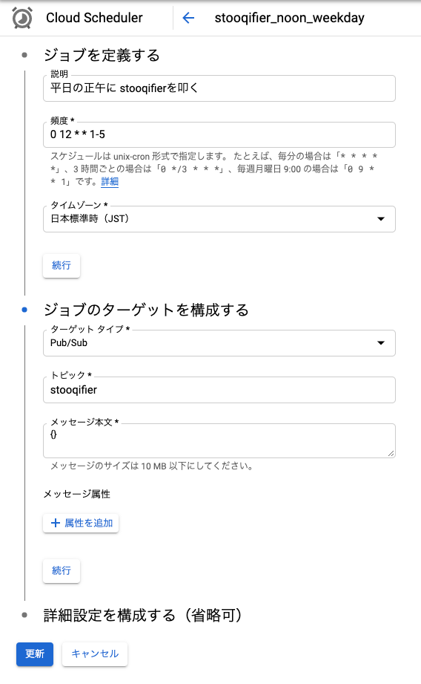Click the plus icon beside 属性を追加
The width and height of the screenshot is (421, 684).
tap(56, 523)
